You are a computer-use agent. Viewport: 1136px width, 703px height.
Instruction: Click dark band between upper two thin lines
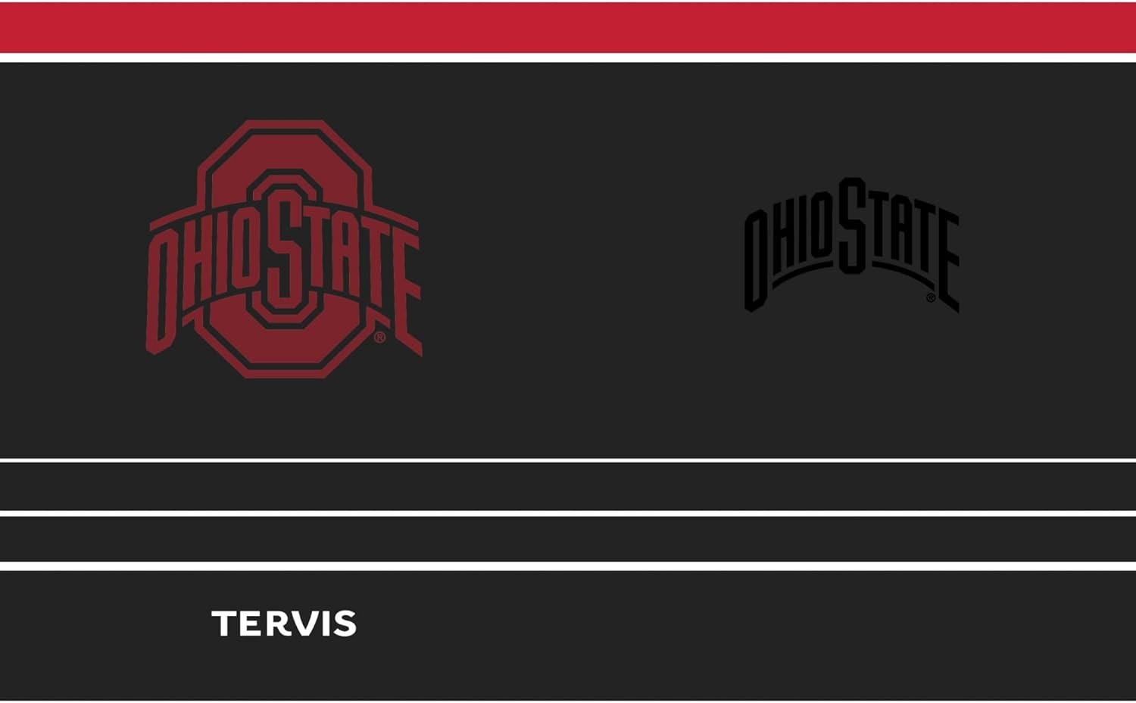click(568, 486)
